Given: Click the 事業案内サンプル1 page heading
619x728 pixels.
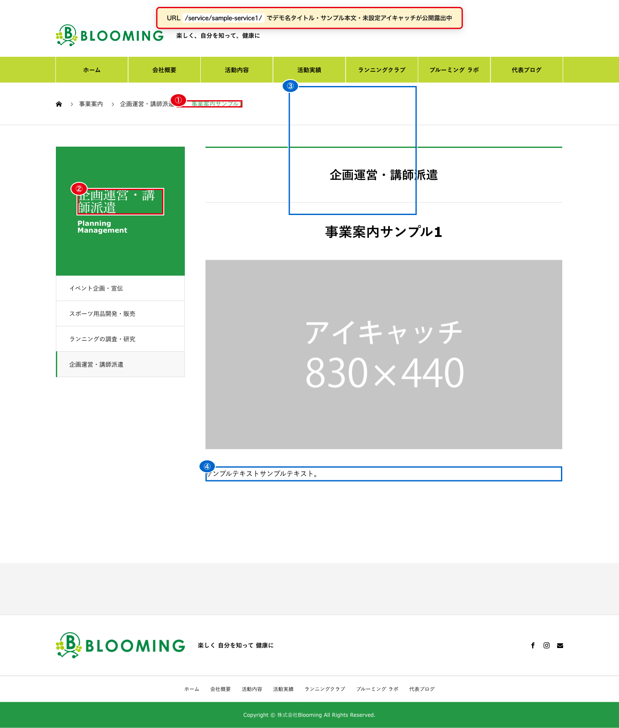Looking at the screenshot, I should coord(384,232).
